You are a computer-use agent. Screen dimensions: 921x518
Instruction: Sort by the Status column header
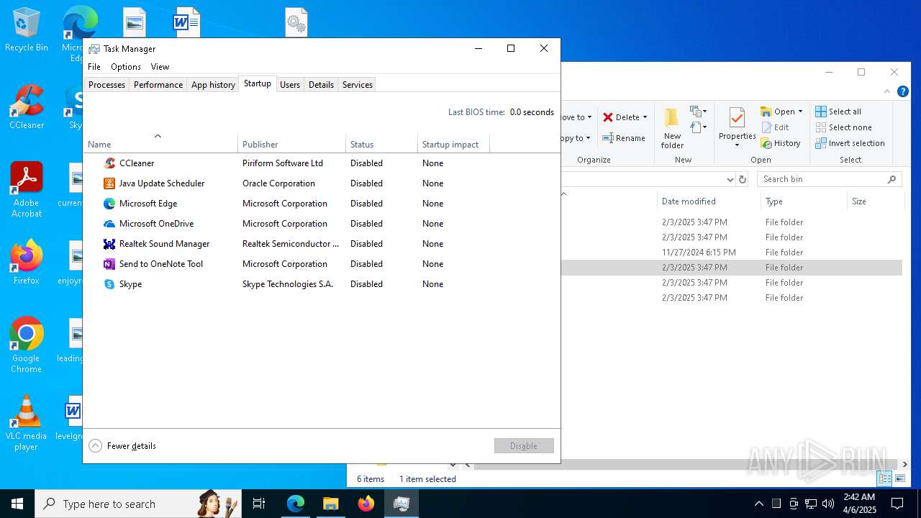381,144
